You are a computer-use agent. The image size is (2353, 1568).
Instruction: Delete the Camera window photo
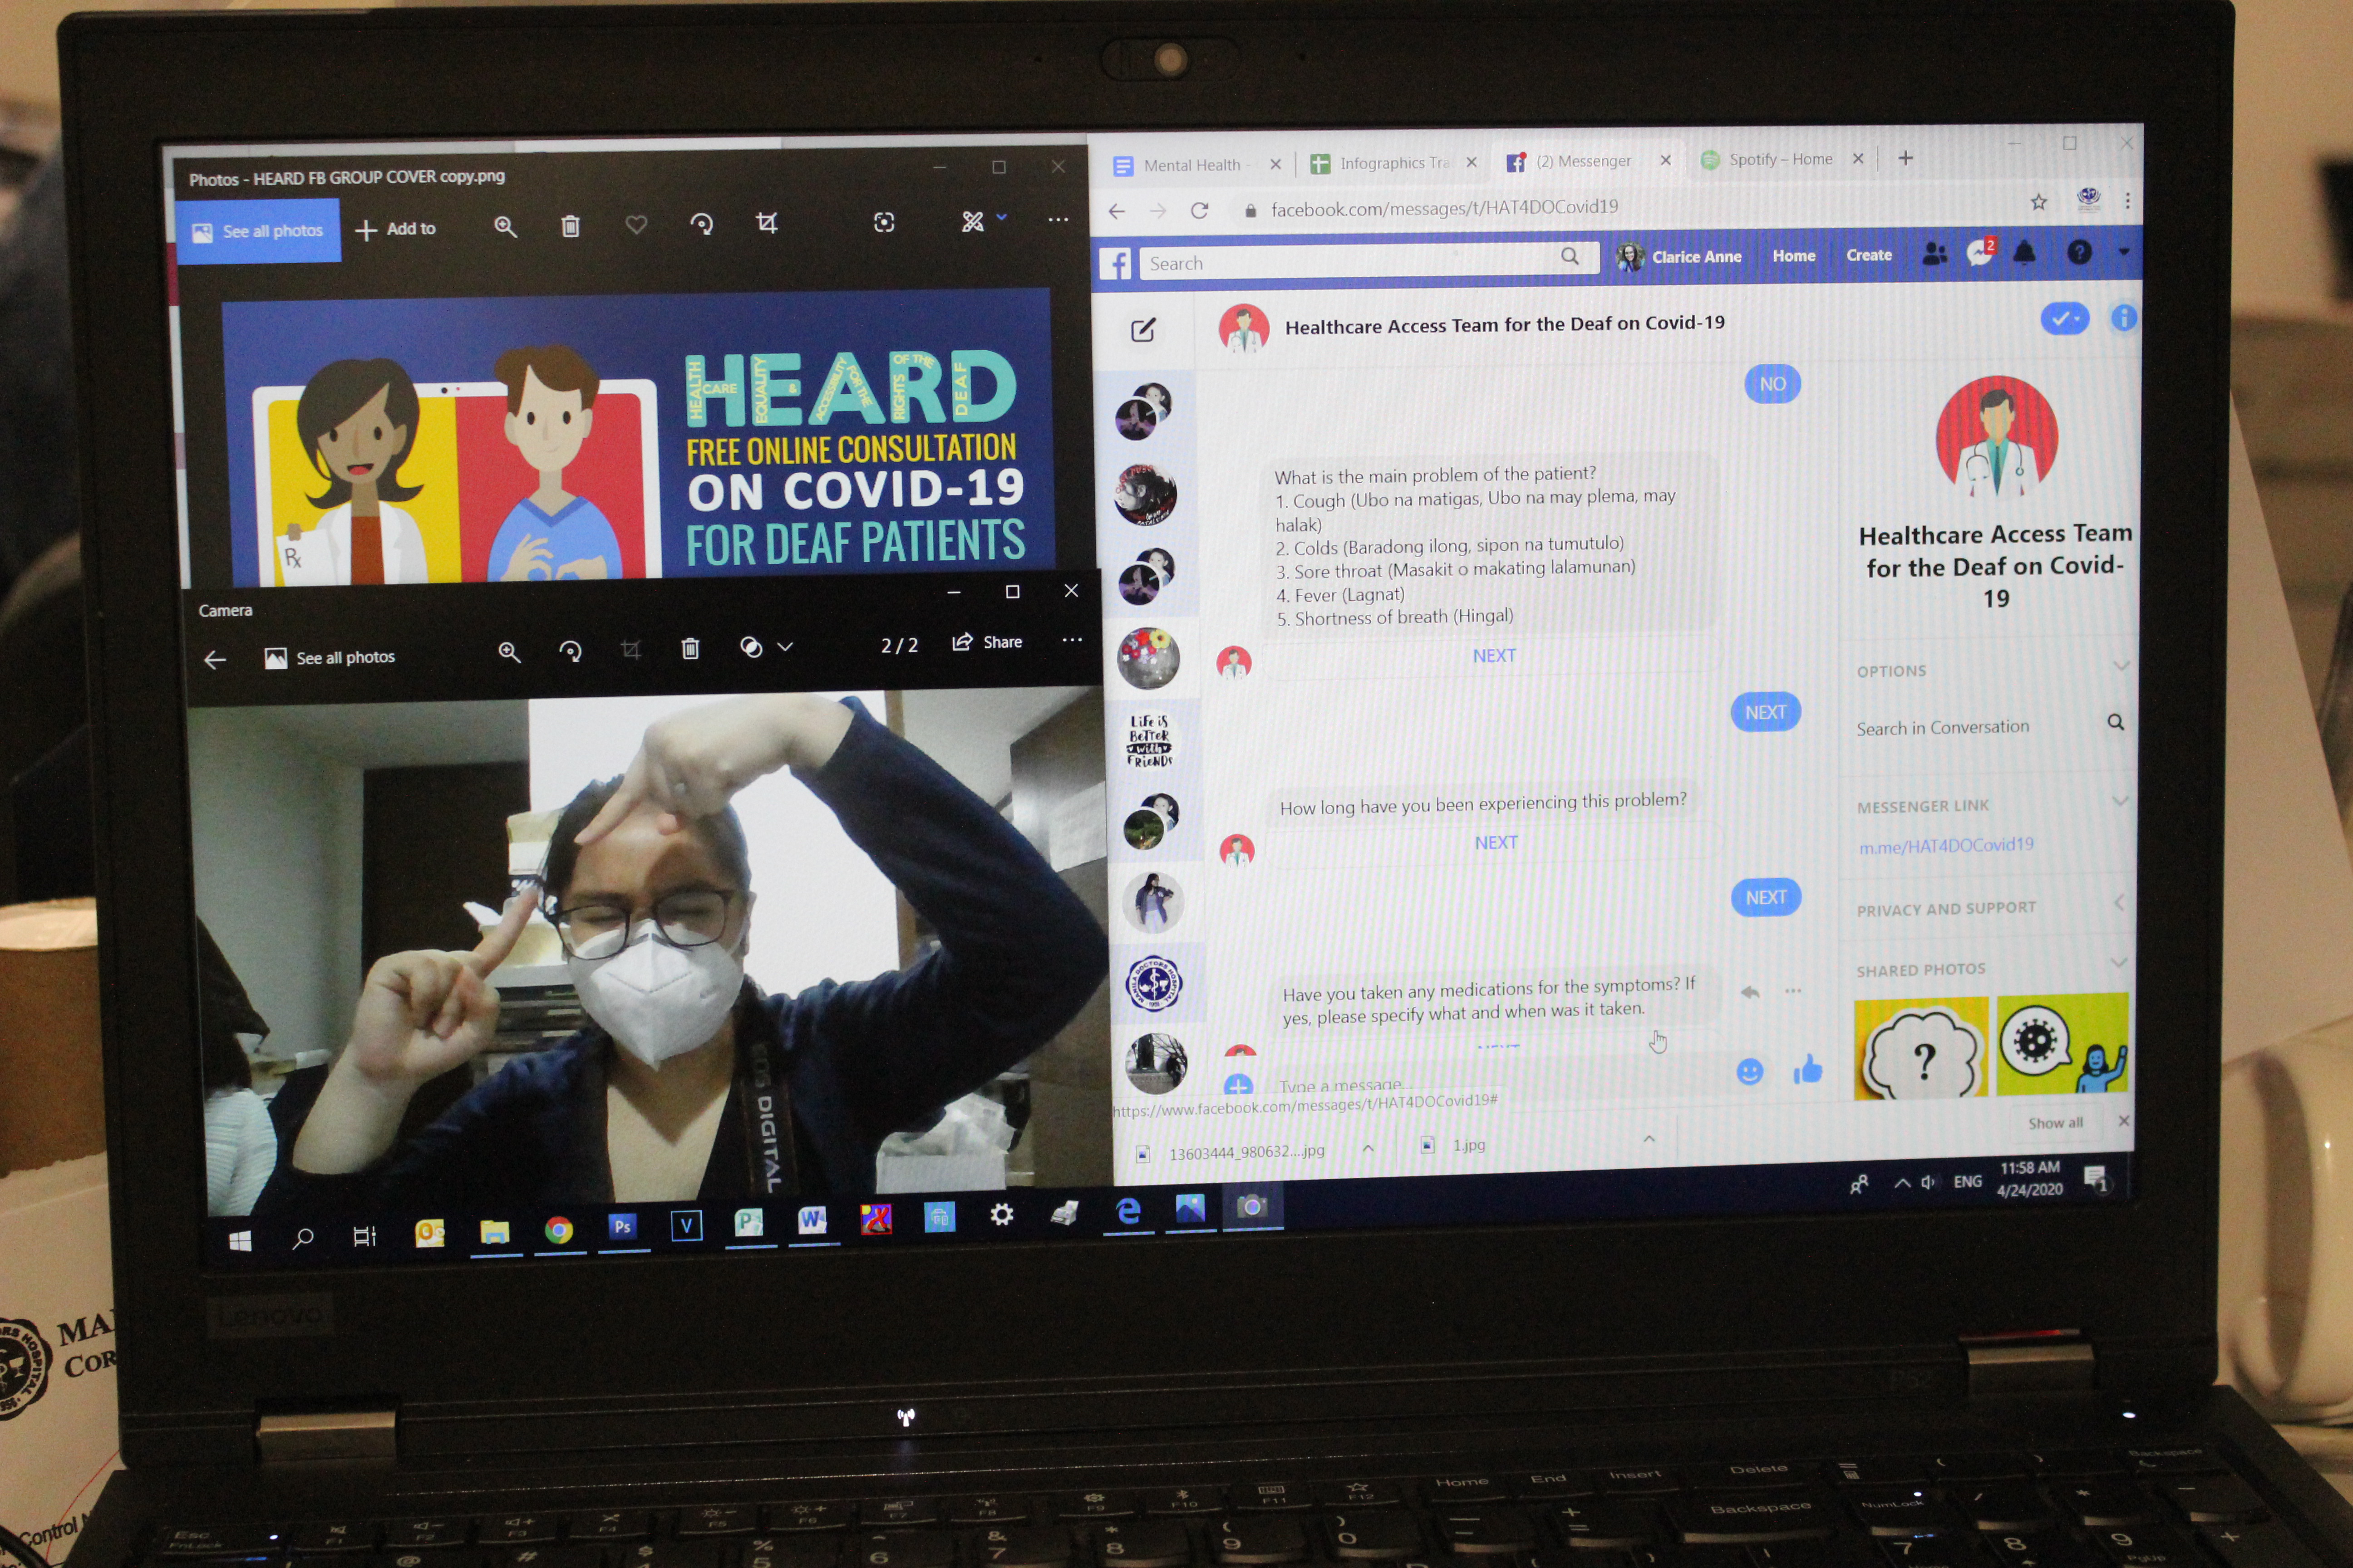tap(690, 649)
